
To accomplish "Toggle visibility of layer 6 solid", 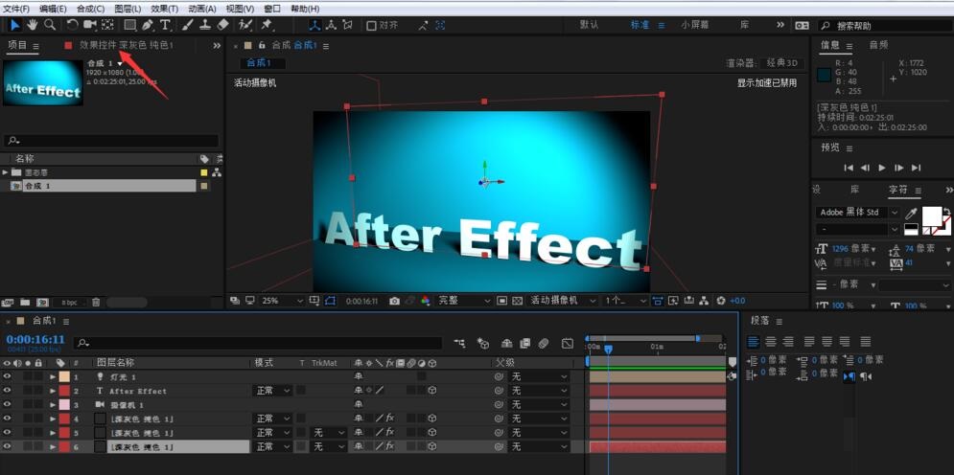I will click(7, 446).
